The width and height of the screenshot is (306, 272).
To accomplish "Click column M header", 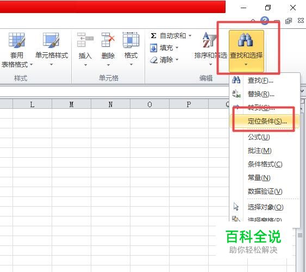I will click(x=71, y=104).
